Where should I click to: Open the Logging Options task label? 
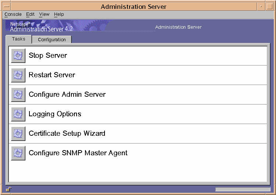pyautogui.click(x=55, y=114)
